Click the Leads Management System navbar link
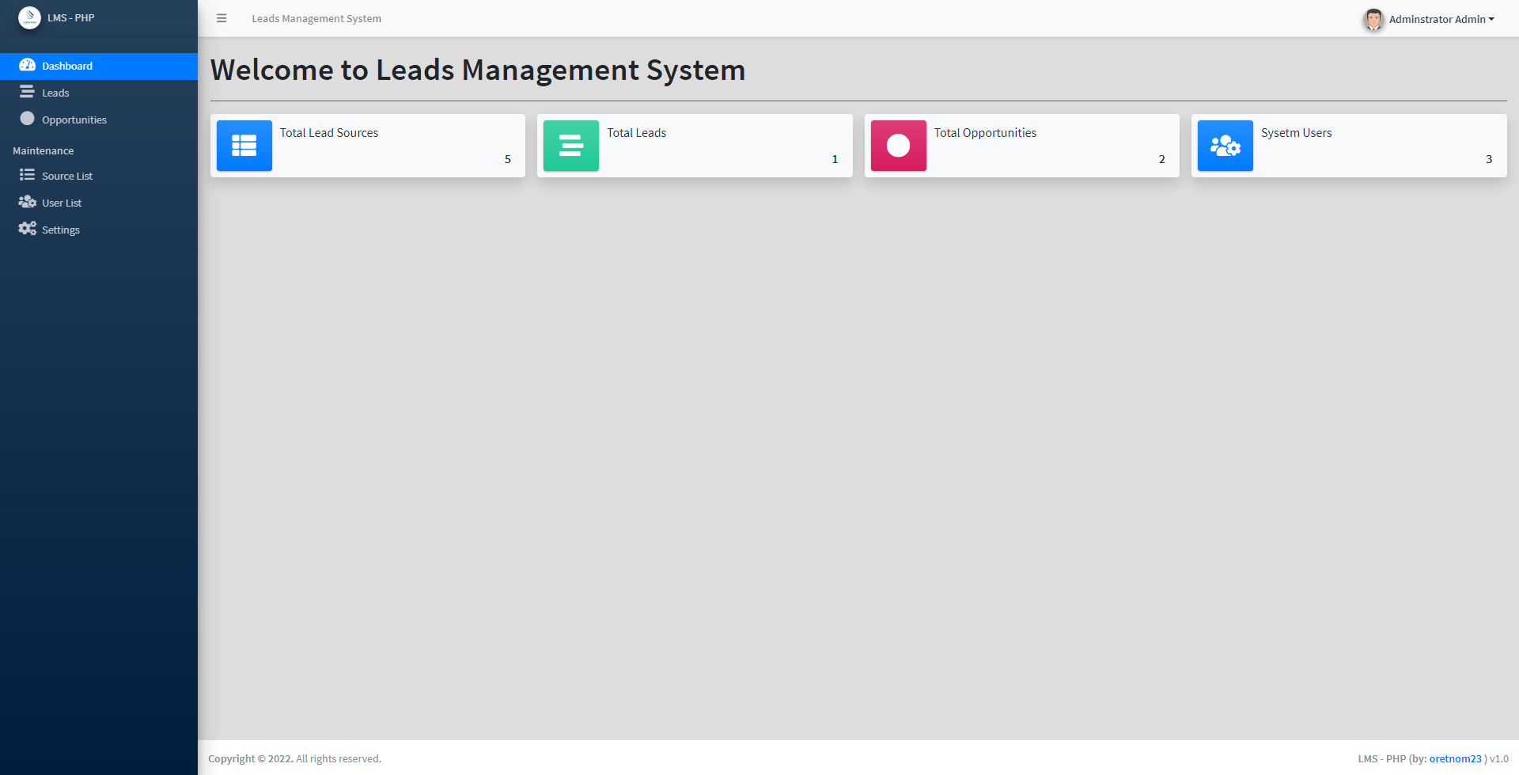Image resolution: width=1519 pixels, height=775 pixels. tap(316, 18)
